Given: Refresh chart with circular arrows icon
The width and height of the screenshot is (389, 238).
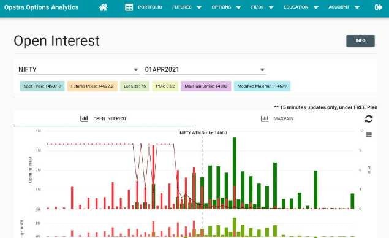Looking at the screenshot, I should (x=369, y=119).
